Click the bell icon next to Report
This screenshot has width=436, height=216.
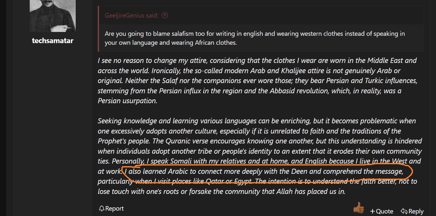pyautogui.click(x=102, y=209)
